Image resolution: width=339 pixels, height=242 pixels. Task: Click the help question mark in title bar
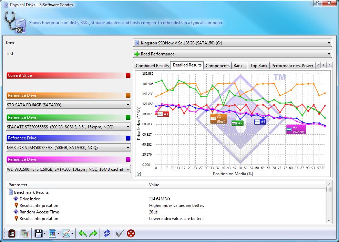coord(318,3)
